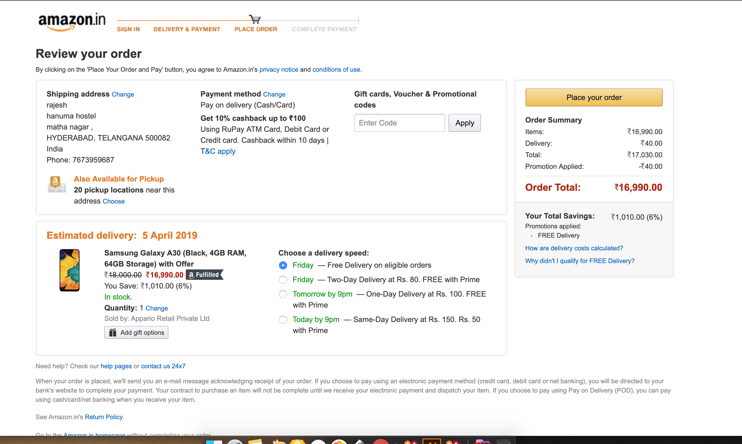Viewport: 742px width, 444px height.
Task: Open the Return Policy link
Action: pos(104,417)
